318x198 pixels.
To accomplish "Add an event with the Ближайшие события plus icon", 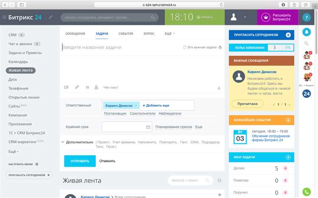I will [288, 120].
